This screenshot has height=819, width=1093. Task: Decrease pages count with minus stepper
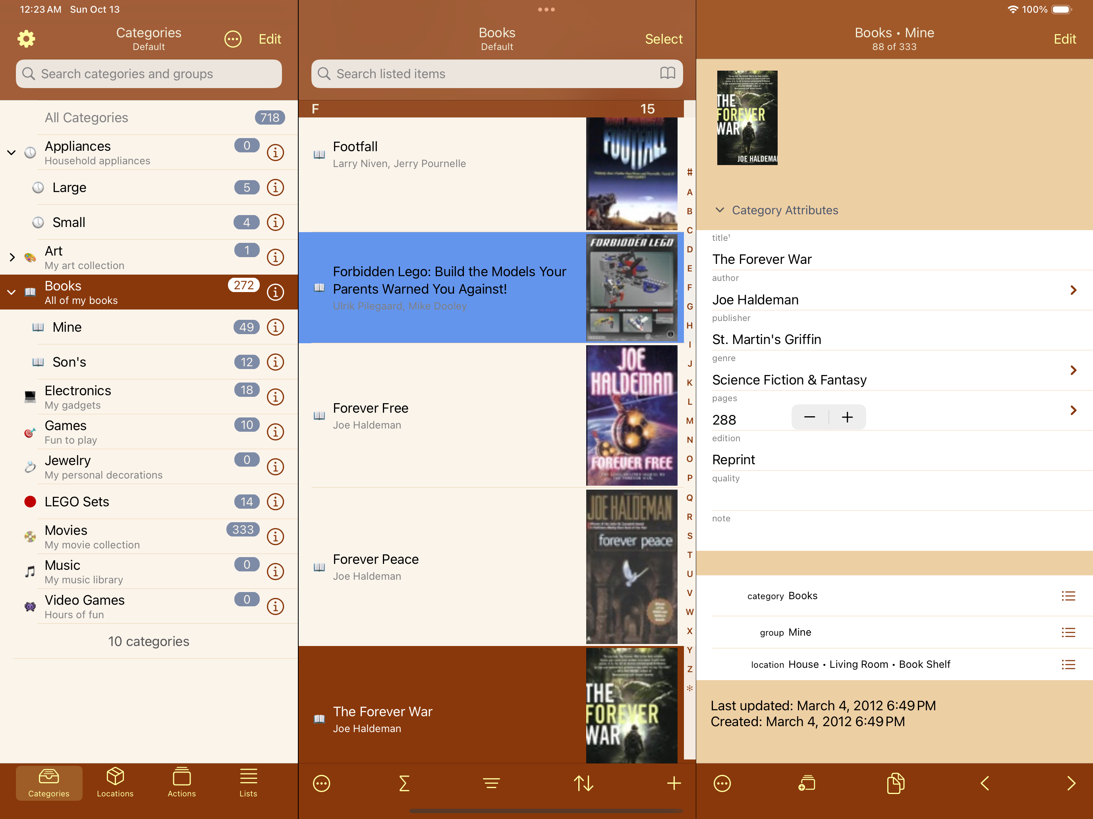tap(809, 417)
